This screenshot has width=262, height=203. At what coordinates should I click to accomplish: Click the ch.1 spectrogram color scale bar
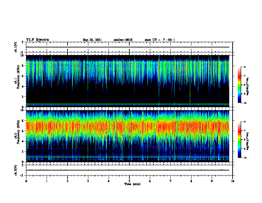pyautogui.click(x=240, y=85)
